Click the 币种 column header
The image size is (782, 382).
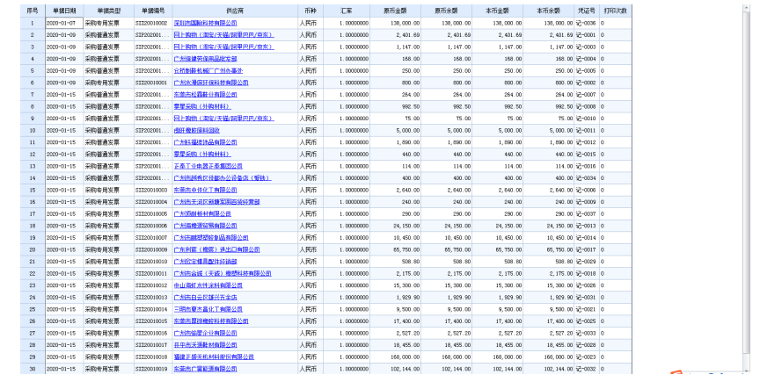point(311,11)
